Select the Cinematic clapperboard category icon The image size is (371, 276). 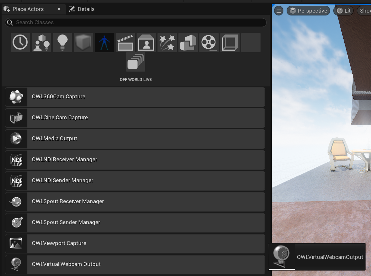tap(125, 43)
